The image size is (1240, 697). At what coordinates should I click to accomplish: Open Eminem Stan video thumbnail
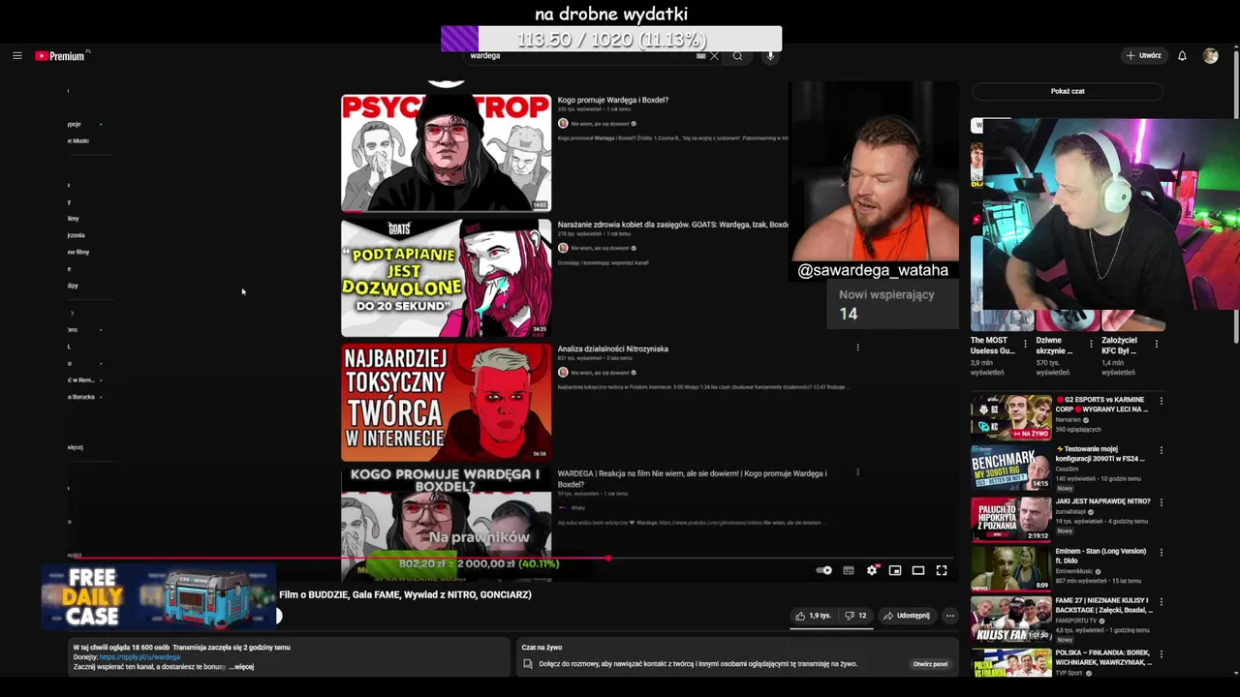pos(1010,568)
